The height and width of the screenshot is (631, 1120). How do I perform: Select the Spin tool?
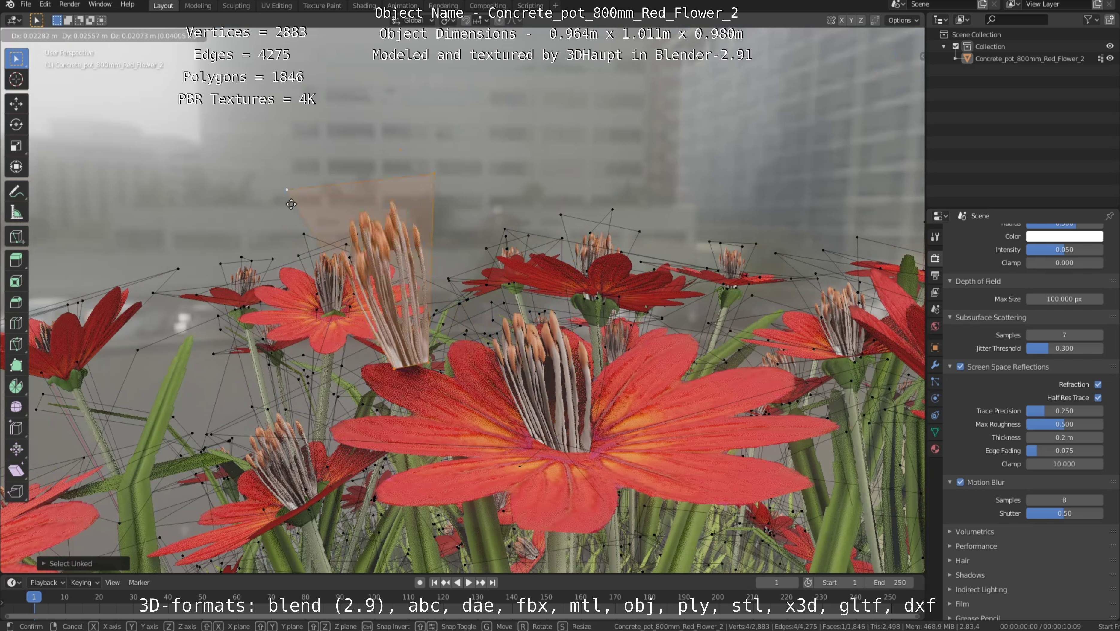(16, 386)
